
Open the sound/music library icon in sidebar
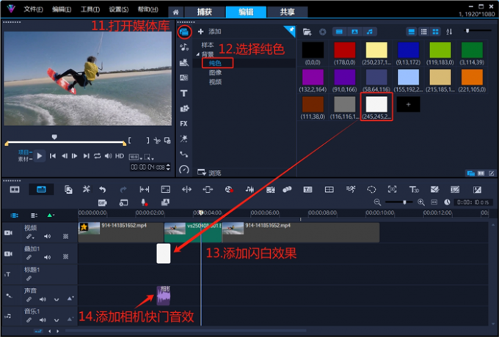click(x=184, y=48)
